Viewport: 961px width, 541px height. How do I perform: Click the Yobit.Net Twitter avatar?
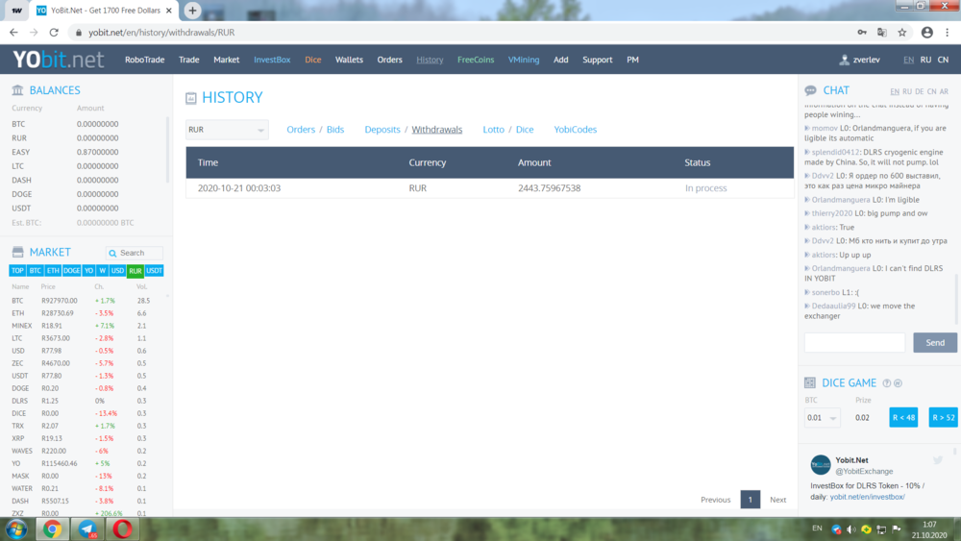click(x=821, y=465)
